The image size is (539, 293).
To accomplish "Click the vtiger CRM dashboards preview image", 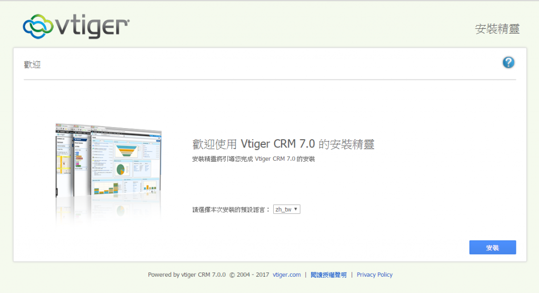I will [108, 175].
